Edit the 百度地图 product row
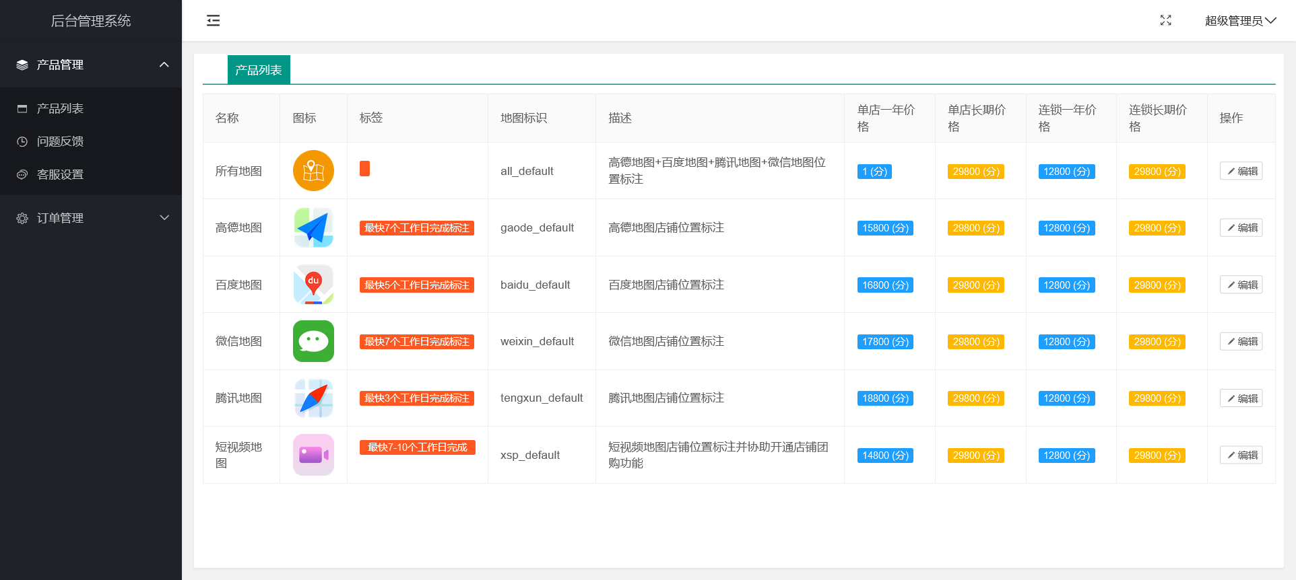This screenshot has height=580, width=1296. [1241, 285]
